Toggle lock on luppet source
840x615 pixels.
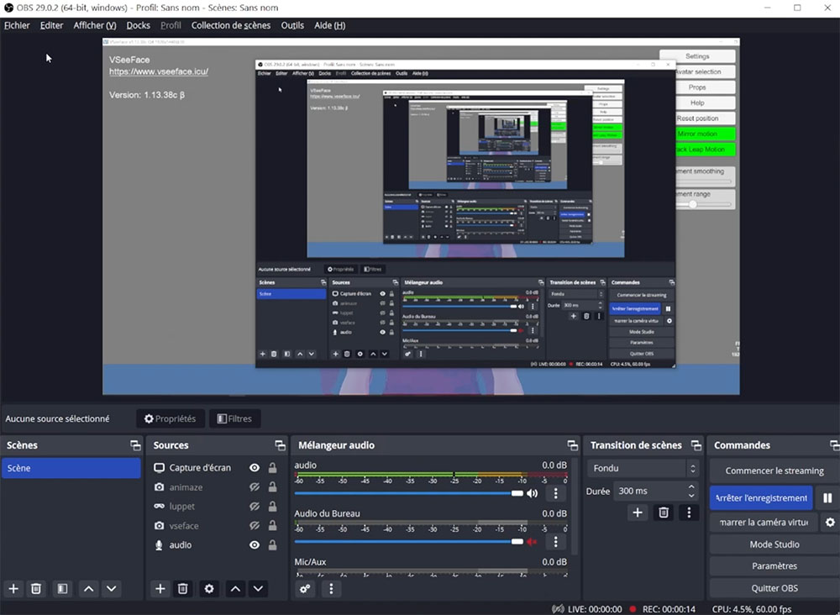click(x=273, y=507)
